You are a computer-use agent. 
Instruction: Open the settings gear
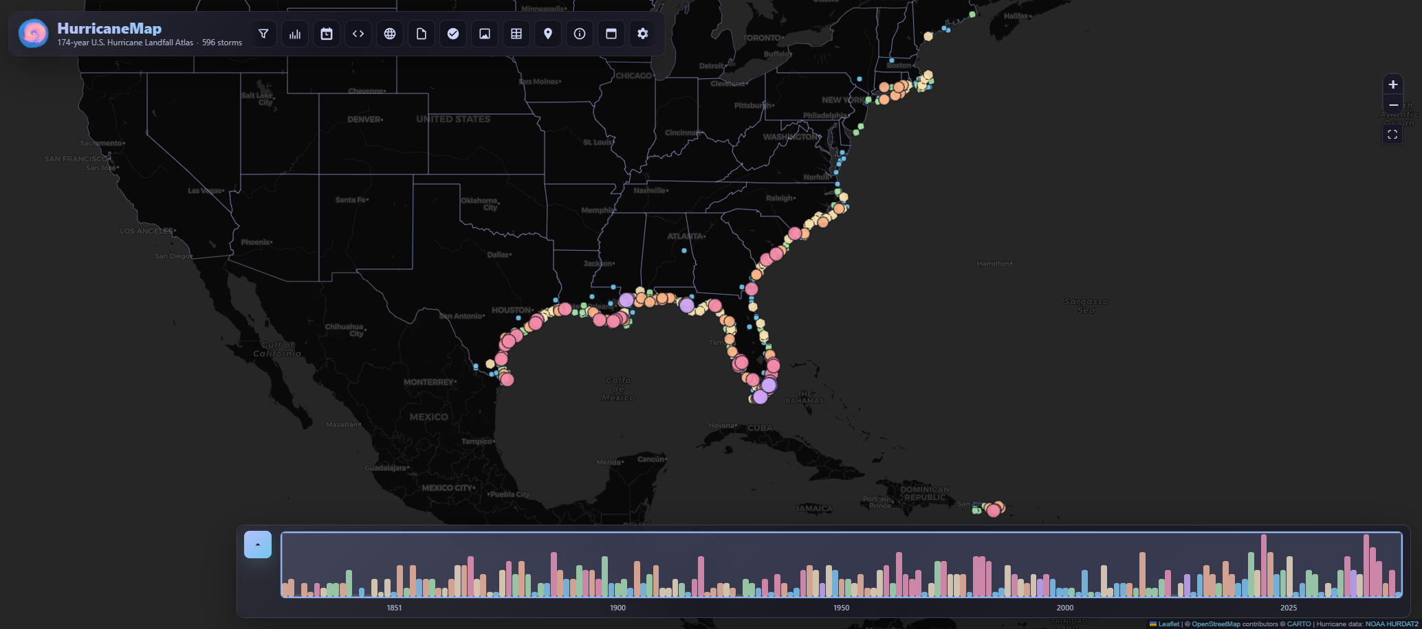click(643, 34)
